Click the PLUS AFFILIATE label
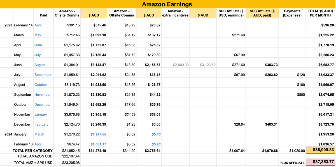The width and height of the screenshot is (336, 167). [x=291, y=163]
